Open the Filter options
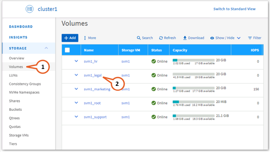 coord(255,38)
